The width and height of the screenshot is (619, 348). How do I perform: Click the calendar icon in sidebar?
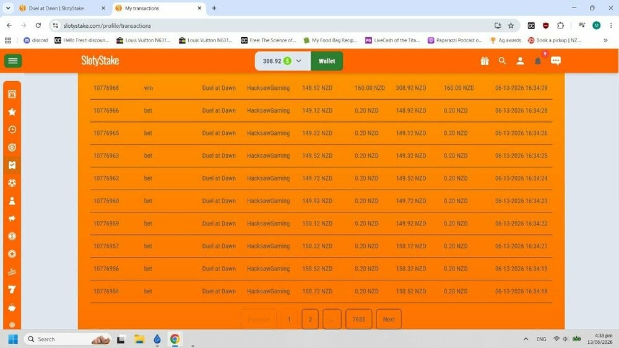pos(12,94)
